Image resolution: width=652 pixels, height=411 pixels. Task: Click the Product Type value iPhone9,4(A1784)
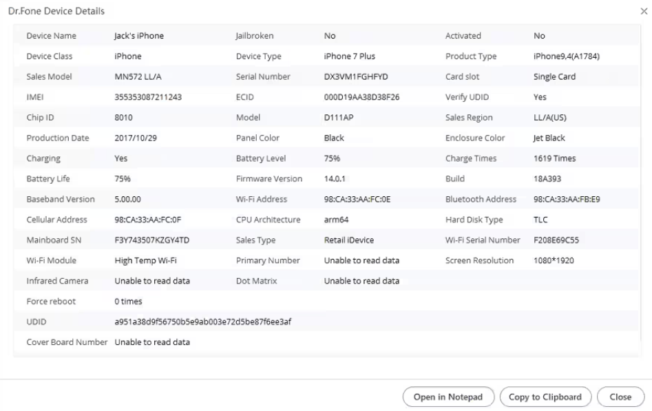567,56
